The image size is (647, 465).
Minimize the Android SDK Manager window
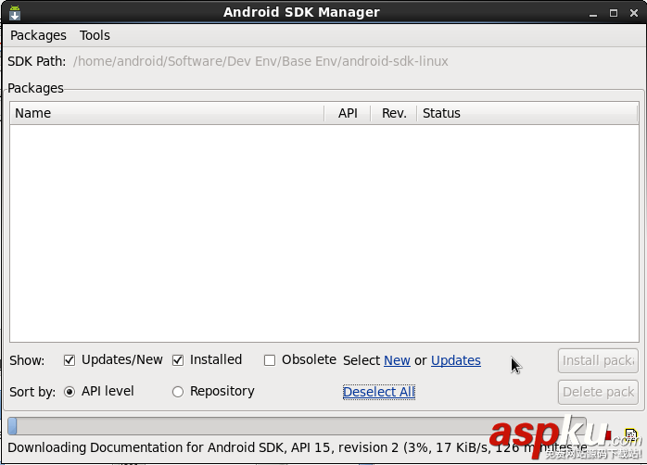pos(593,13)
